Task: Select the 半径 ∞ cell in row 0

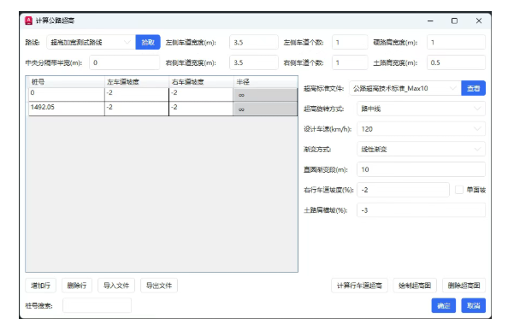Action: pyautogui.click(x=265, y=95)
